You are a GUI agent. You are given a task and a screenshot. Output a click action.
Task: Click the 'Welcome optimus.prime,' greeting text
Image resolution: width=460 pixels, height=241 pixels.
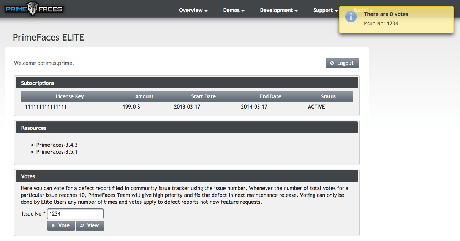[44, 63]
